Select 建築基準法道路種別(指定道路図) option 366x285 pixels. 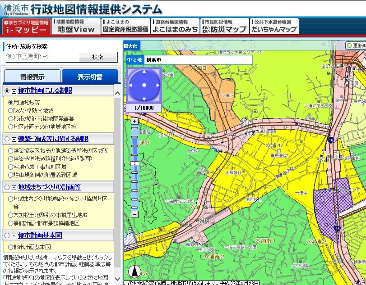[x=10, y=159]
